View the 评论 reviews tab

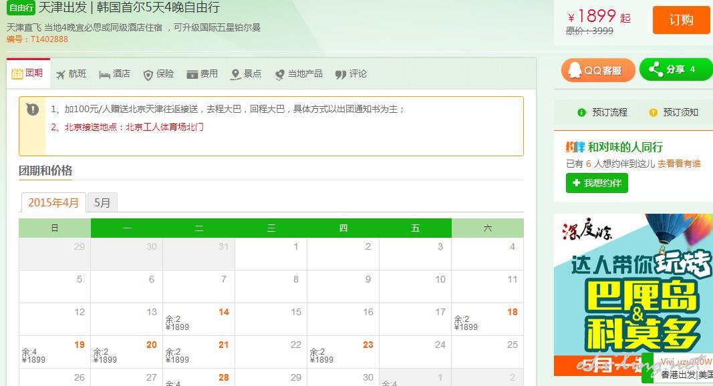tap(351, 74)
